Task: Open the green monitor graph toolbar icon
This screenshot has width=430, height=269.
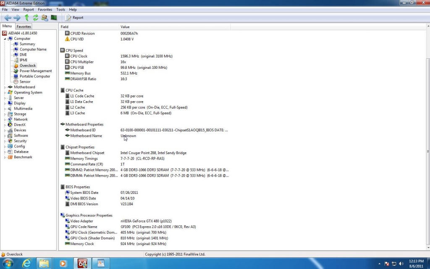Action: click(x=54, y=18)
